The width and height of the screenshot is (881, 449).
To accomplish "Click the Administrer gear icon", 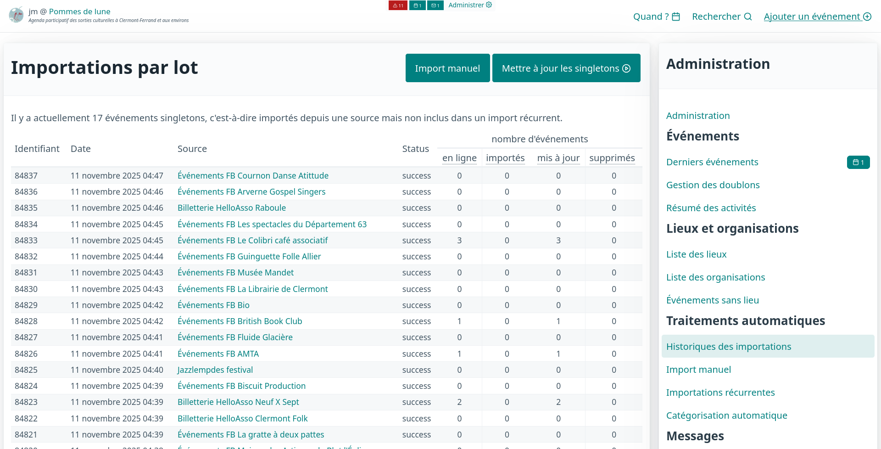I will point(489,5).
